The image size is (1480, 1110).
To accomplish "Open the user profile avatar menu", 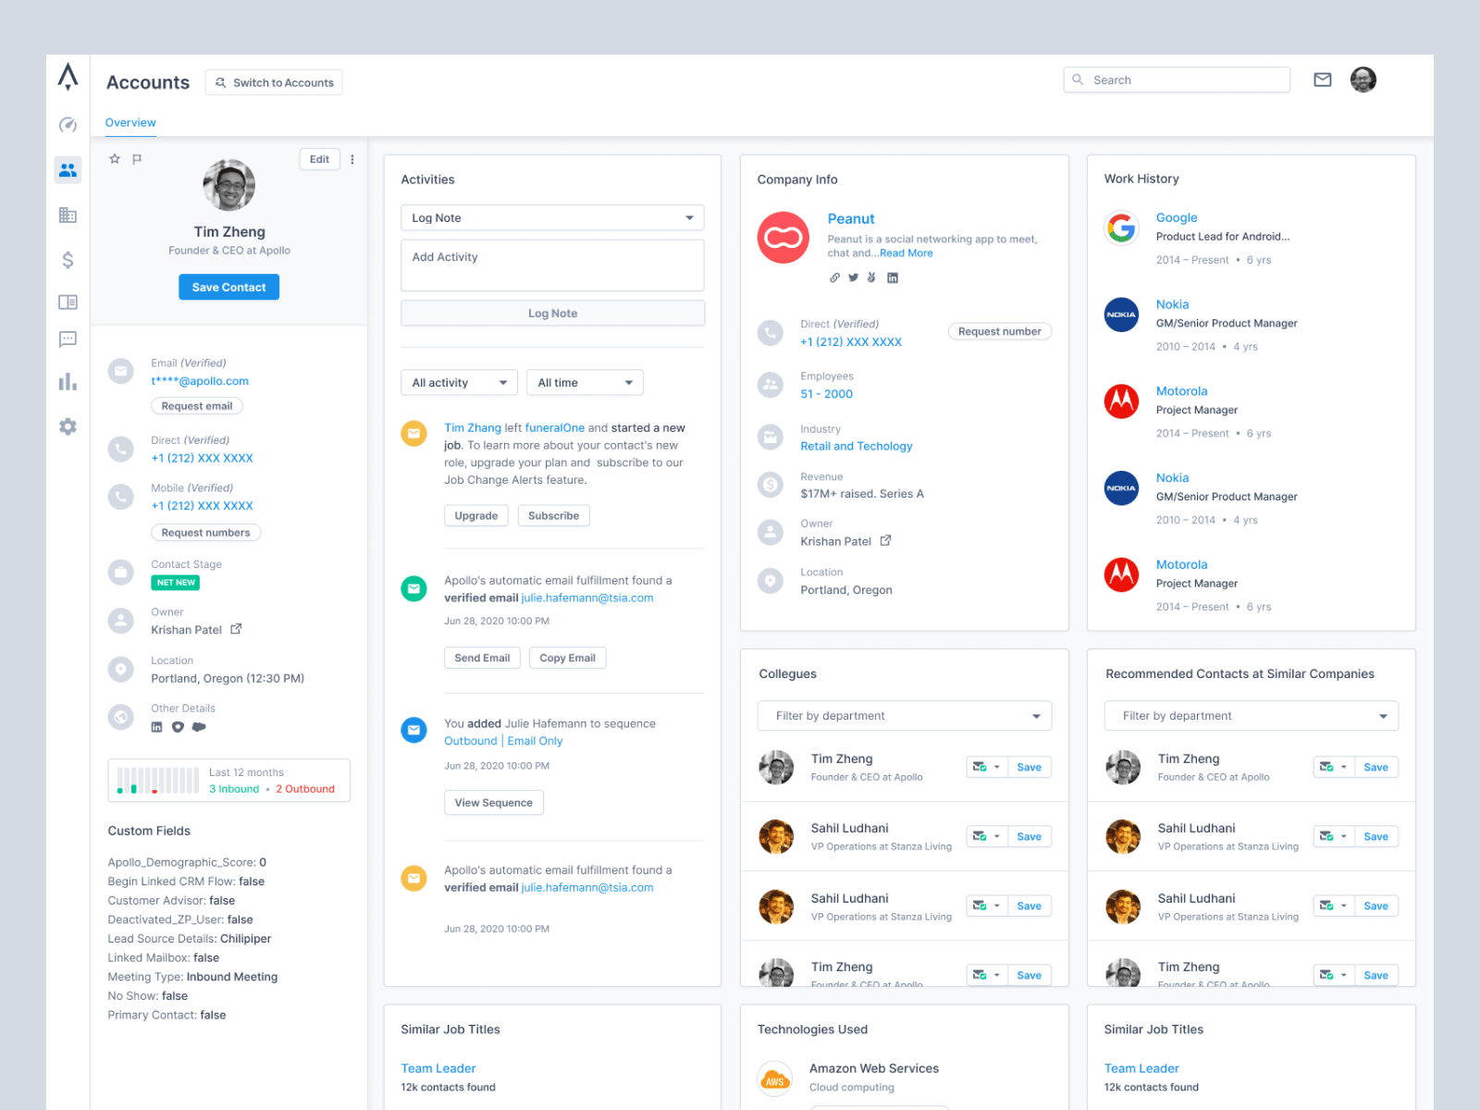I will [x=1363, y=80].
